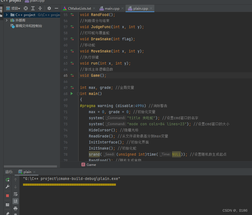Pin the run tab
The height and width of the screenshot is (215, 252).
coord(7,213)
